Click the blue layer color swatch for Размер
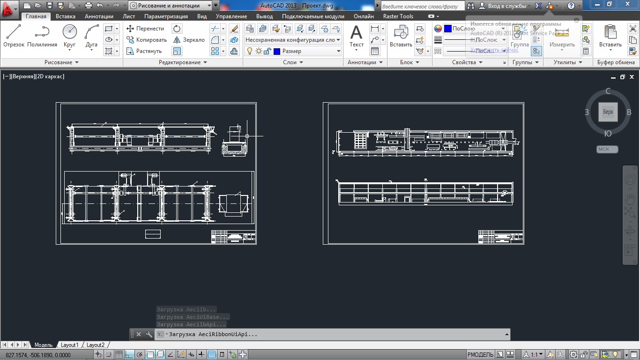This screenshot has height=360, width=640. 277,51
